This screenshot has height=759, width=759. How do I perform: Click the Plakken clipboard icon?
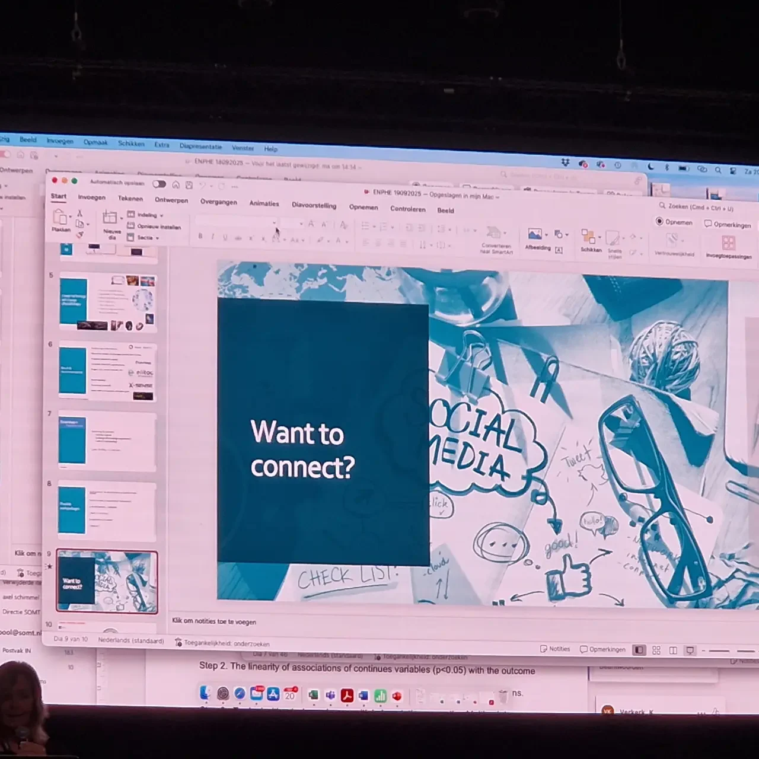tap(60, 218)
